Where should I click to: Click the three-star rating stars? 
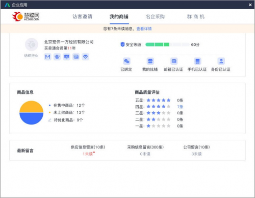[x=159, y=113]
